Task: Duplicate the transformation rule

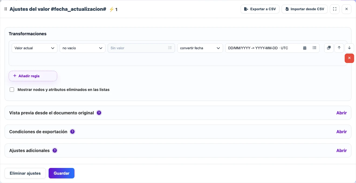Action: coord(329,48)
